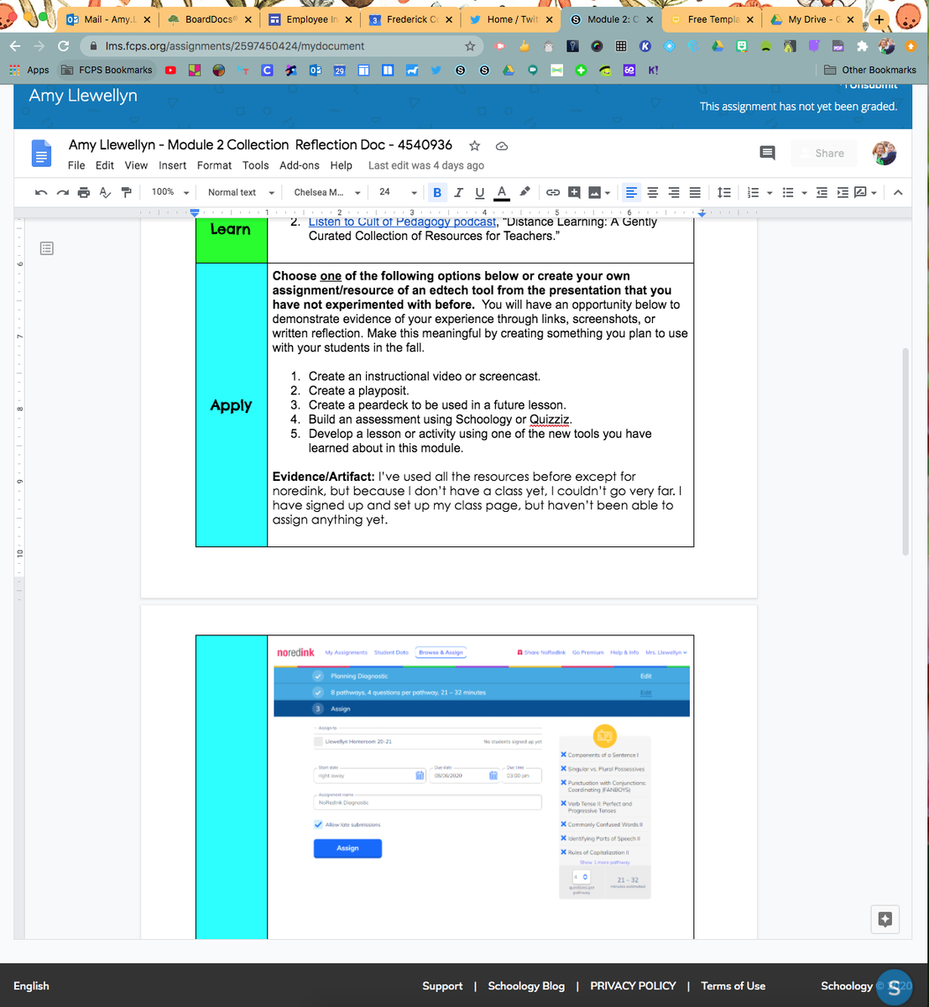Toggle bold formatting
The width and height of the screenshot is (929, 1007).
click(437, 192)
